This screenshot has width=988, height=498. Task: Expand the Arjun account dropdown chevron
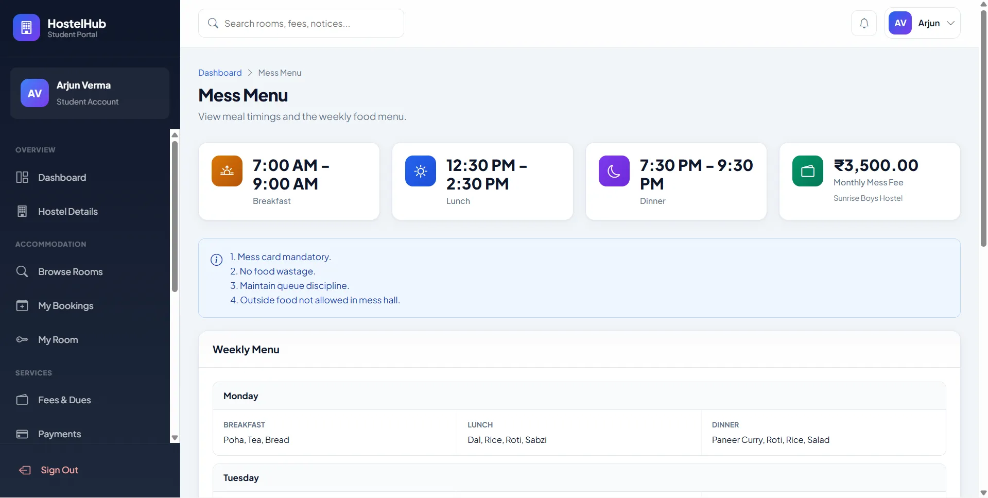pyautogui.click(x=951, y=23)
